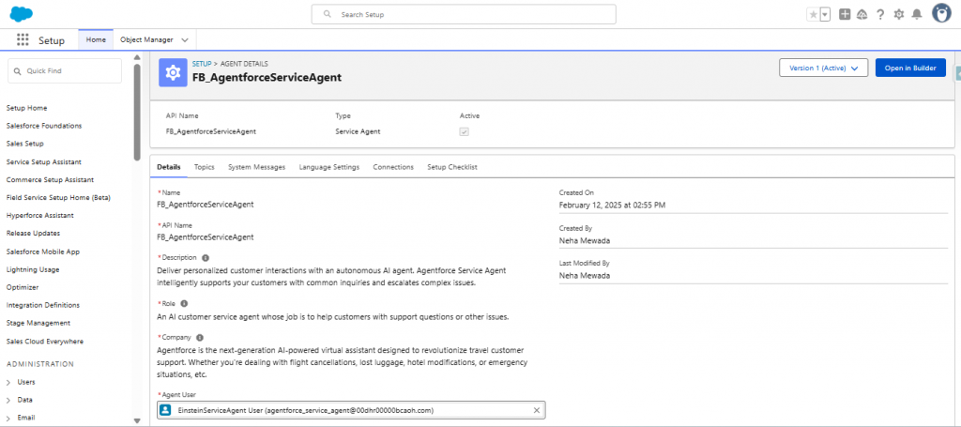The width and height of the screenshot is (961, 427).
Task: Open the System Messages tab
Action: [257, 167]
